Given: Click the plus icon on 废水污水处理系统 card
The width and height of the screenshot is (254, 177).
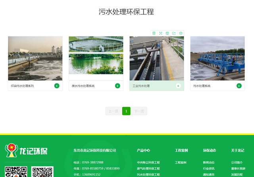Looking at the screenshot, I should 117,86.
